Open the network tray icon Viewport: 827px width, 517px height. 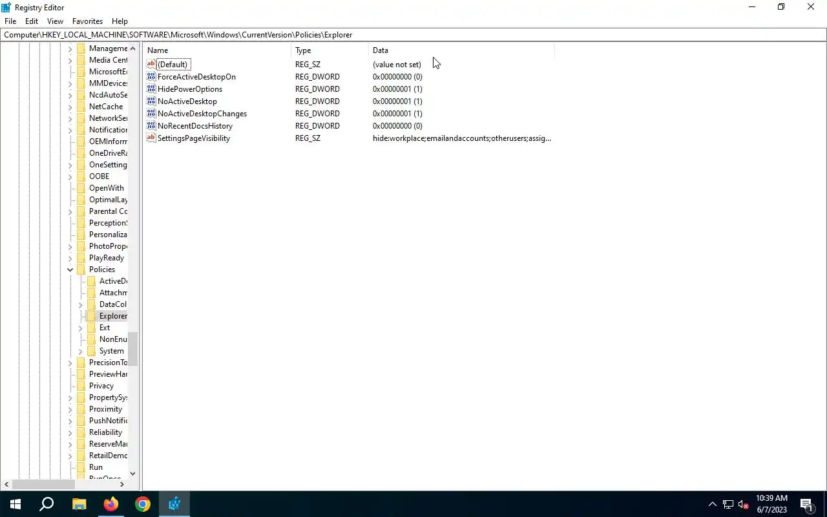click(x=728, y=504)
